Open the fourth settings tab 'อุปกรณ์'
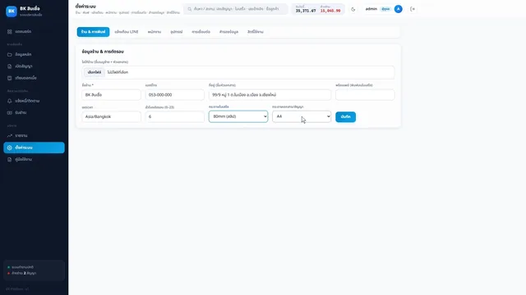Screen dimensions: 526x295 click(177, 32)
